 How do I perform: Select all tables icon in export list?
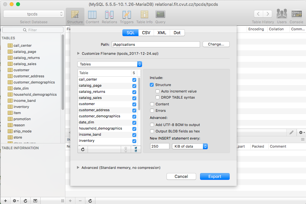pos(136,150)
